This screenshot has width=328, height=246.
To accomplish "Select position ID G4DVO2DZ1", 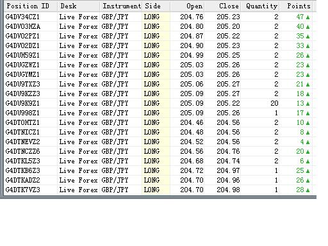I will pos(22,45).
